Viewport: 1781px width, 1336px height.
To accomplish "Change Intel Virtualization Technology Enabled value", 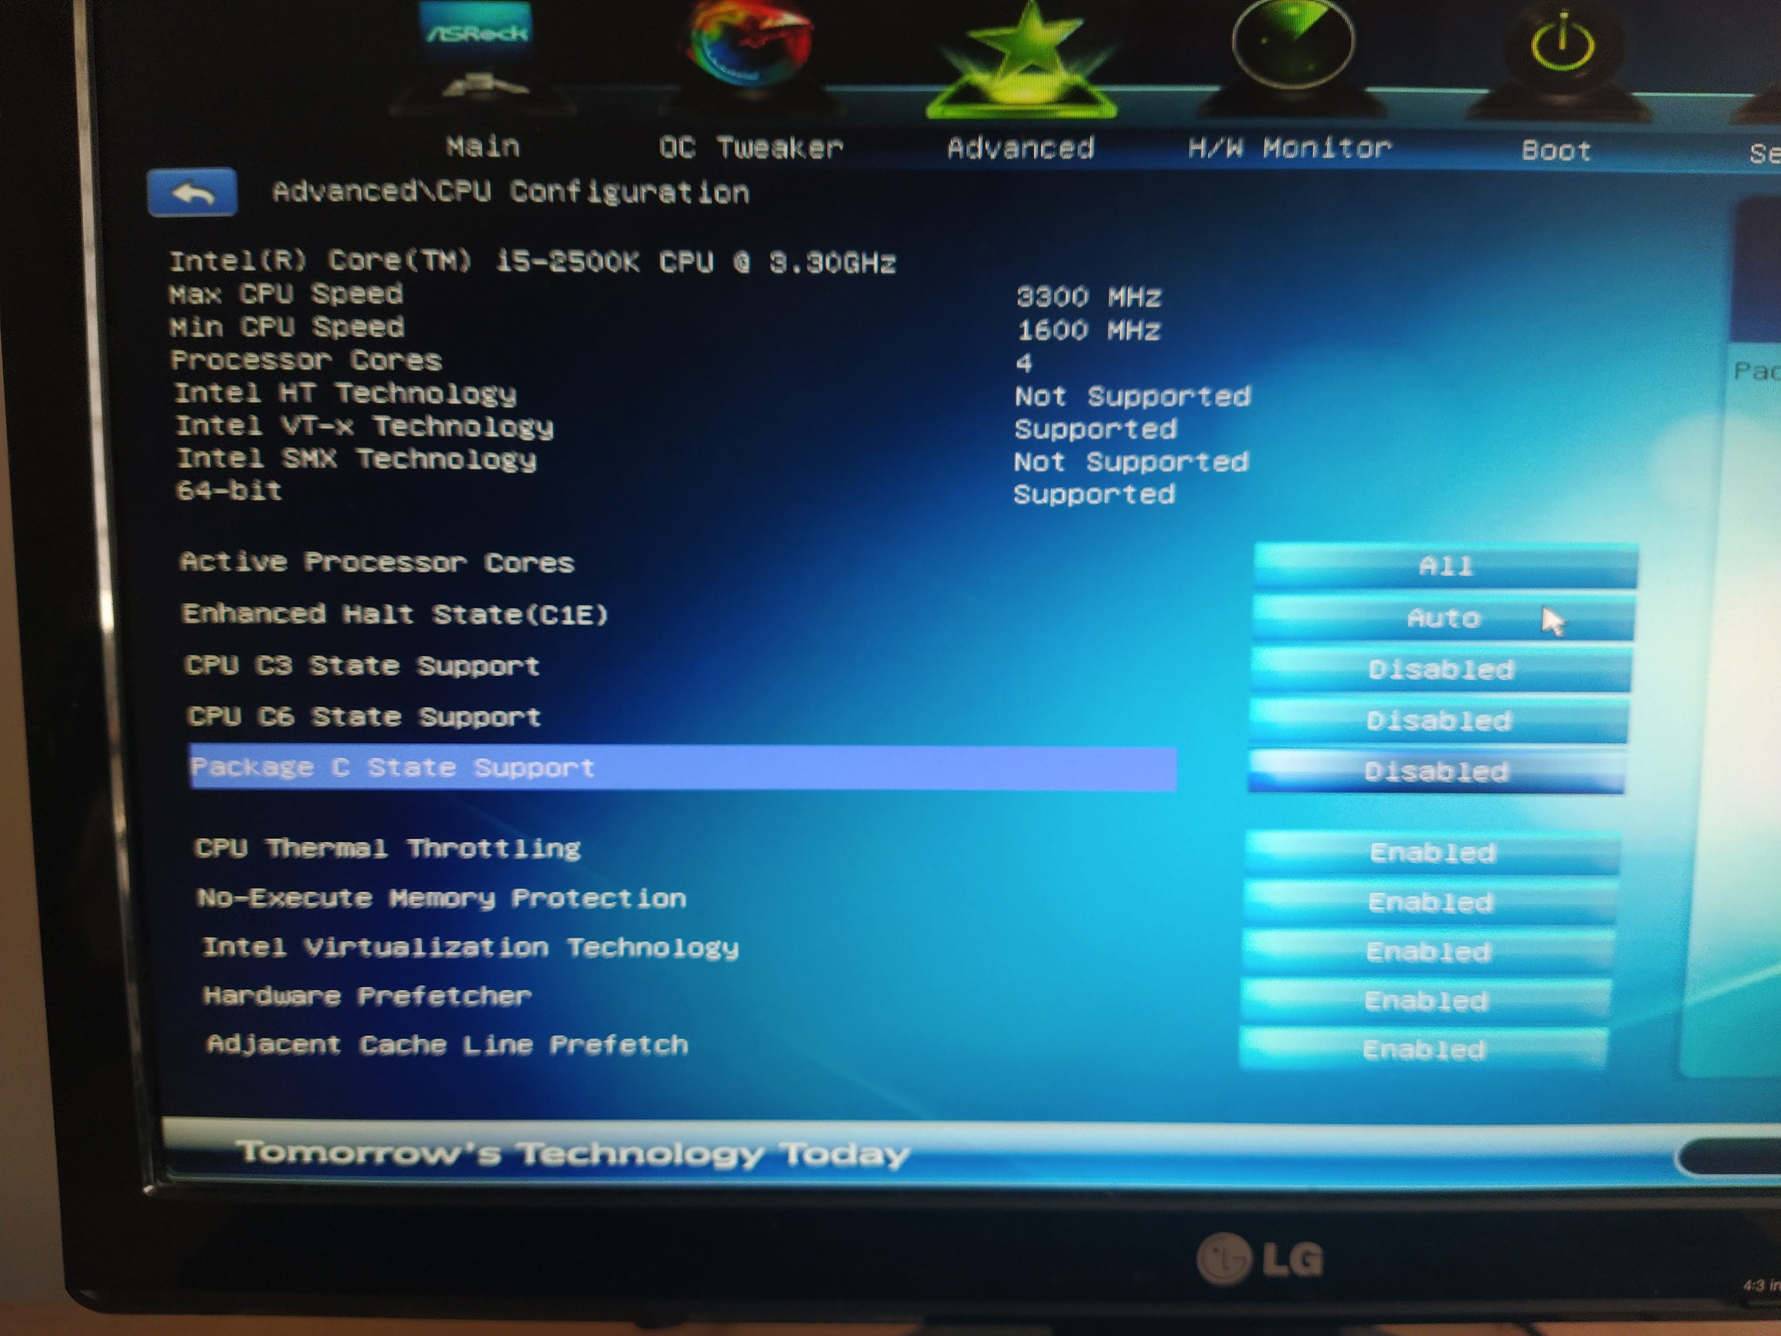I will pos(1428,953).
